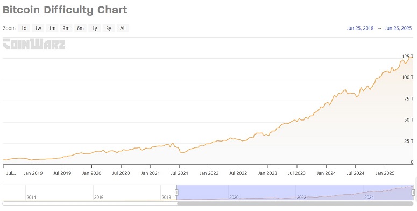The image size is (417, 211).
Task: Switch zoom to 3m
Action: tap(66, 28)
